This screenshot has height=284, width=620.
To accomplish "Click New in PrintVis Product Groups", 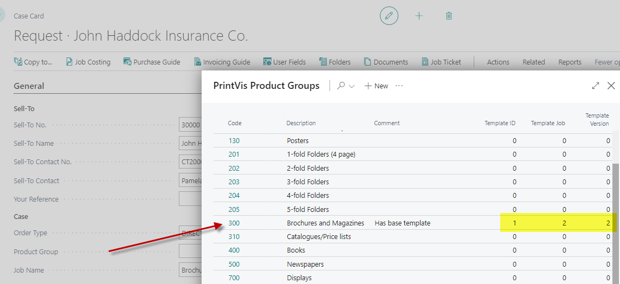I will [376, 86].
